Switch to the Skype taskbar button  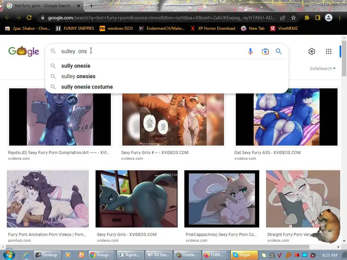coord(244,255)
